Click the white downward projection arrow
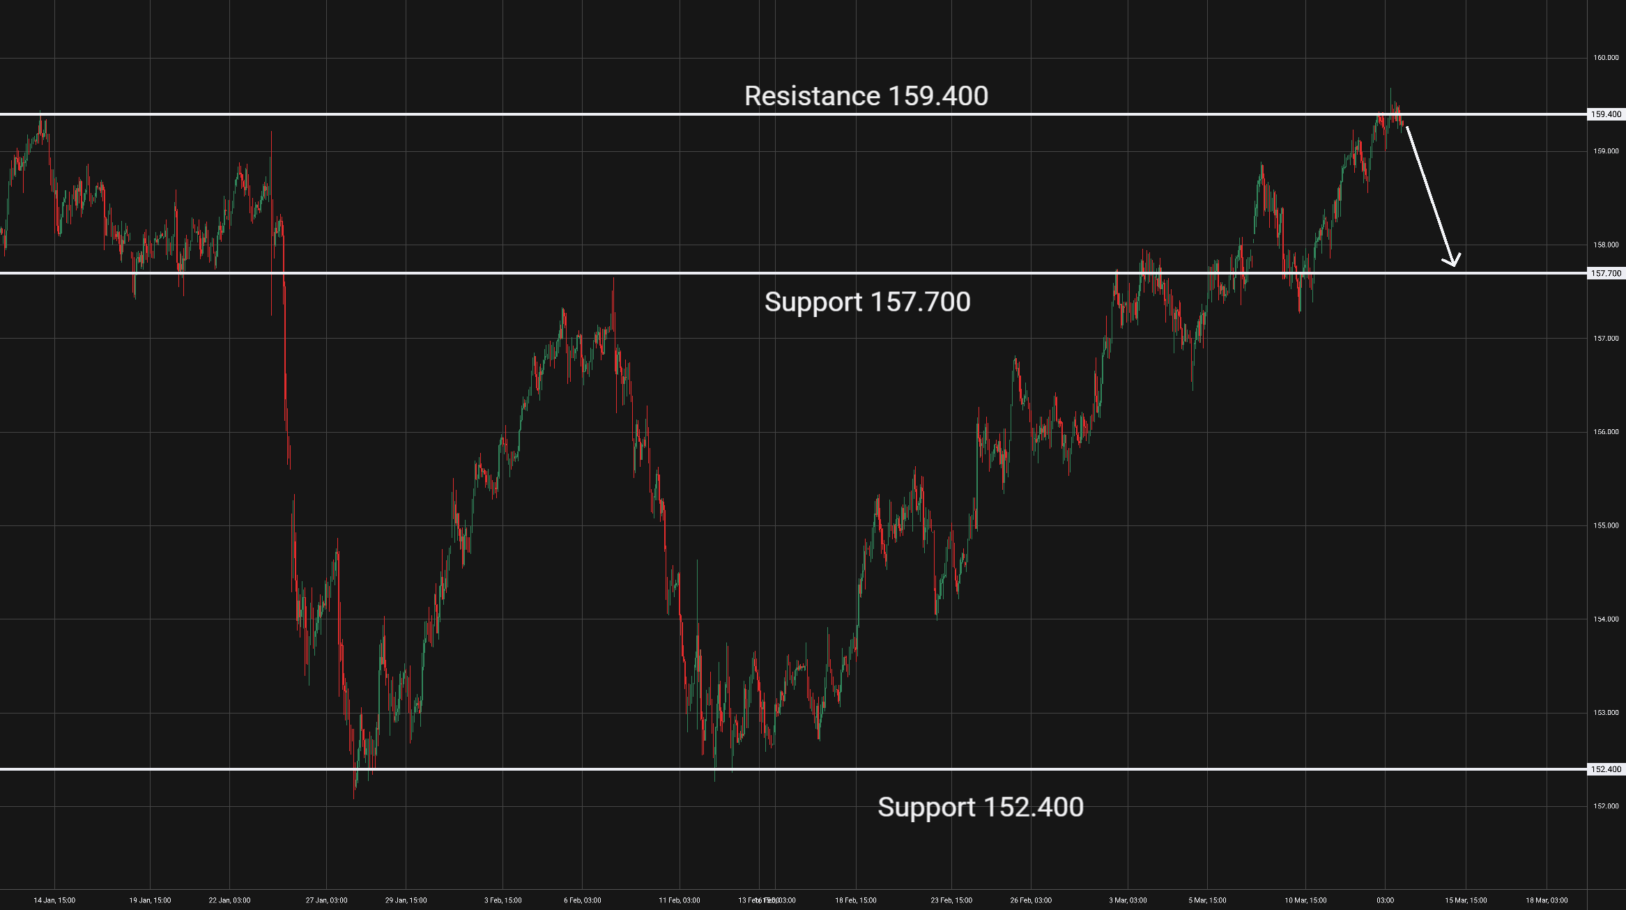Viewport: 1626px width, 910px height. click(1430, 195)
